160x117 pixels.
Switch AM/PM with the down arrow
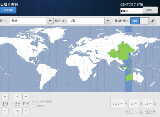(26, 111)
